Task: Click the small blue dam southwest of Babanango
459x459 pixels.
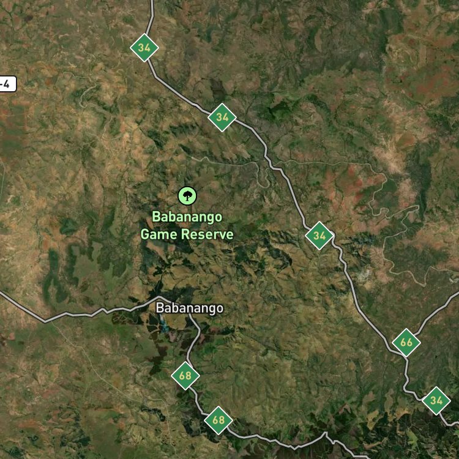Action: tap(164, 327)
